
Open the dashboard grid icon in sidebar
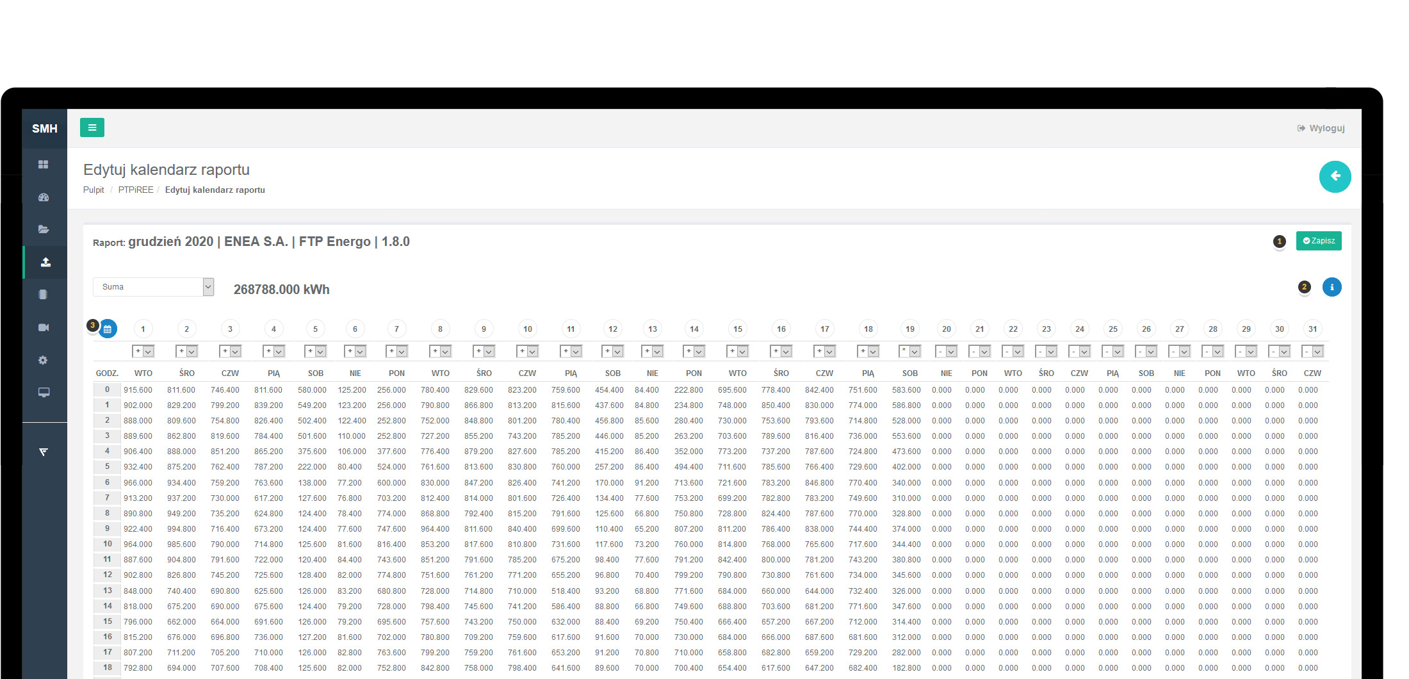click(44, 165)
